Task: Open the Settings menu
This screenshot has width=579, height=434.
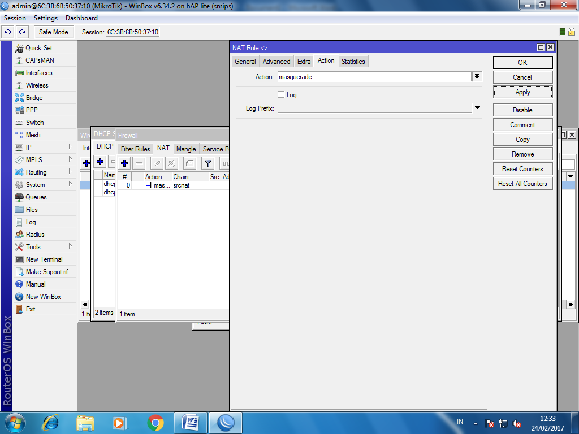Action: tap(46, 18)
